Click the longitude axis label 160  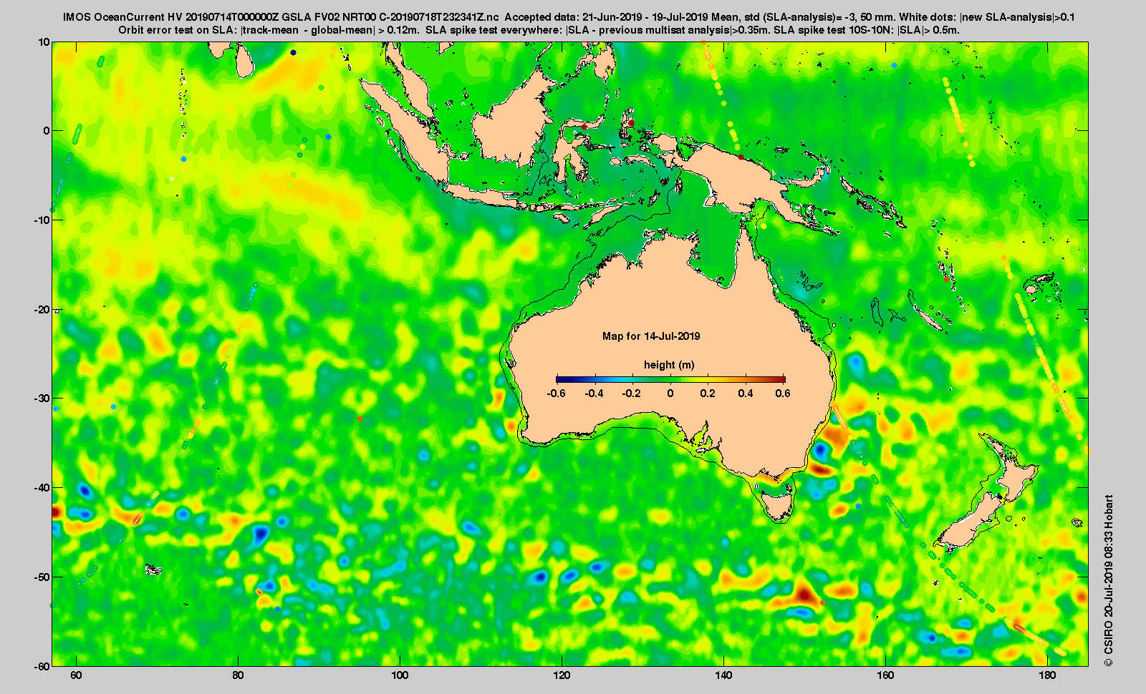click(x=885, y=675)
